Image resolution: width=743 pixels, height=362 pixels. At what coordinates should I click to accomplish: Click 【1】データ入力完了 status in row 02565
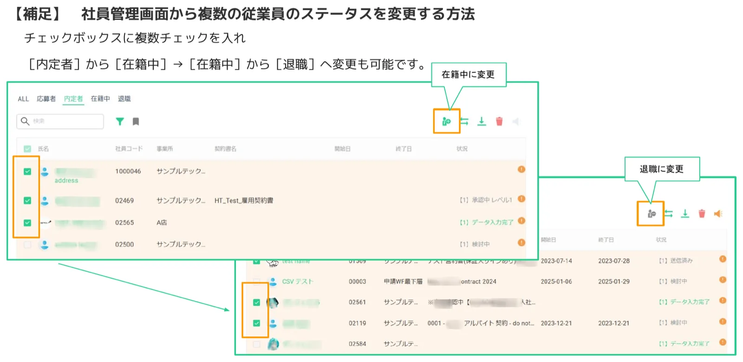(x=487, y=223)
